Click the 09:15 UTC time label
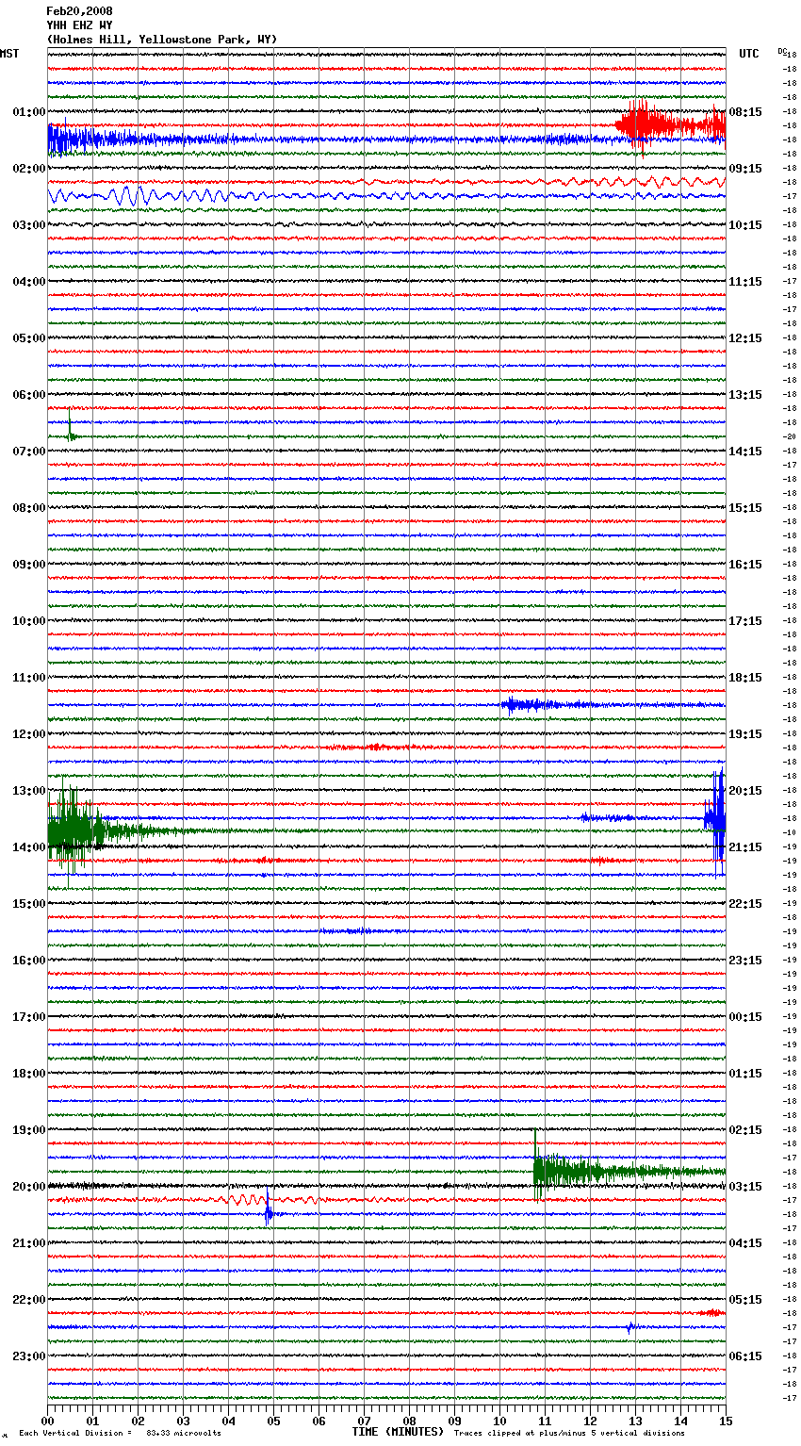Screen dimensions: 801x1446 (745, 169)
